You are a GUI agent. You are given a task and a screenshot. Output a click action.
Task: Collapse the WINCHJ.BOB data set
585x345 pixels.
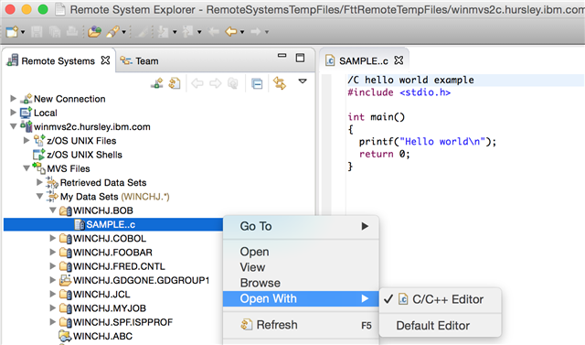(x=53, y=210)
